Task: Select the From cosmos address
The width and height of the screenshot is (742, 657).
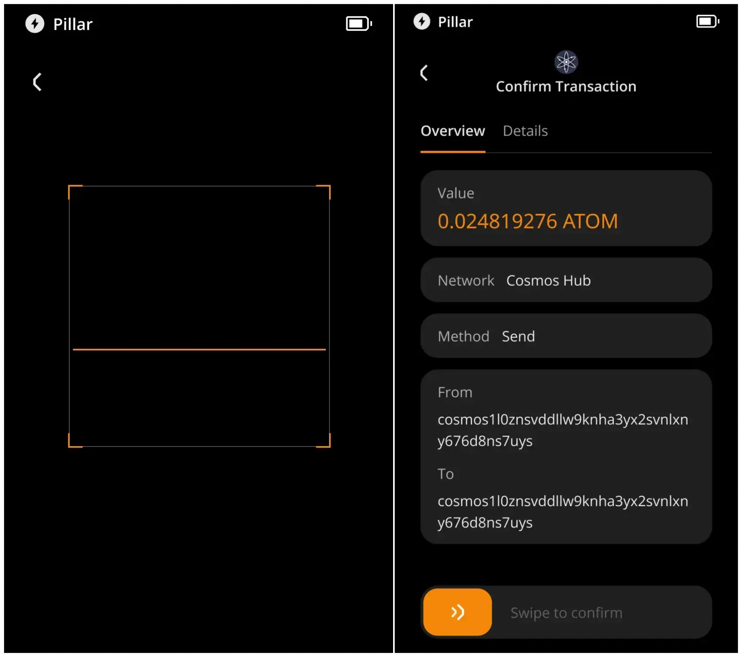Action: tap(563, 430)
